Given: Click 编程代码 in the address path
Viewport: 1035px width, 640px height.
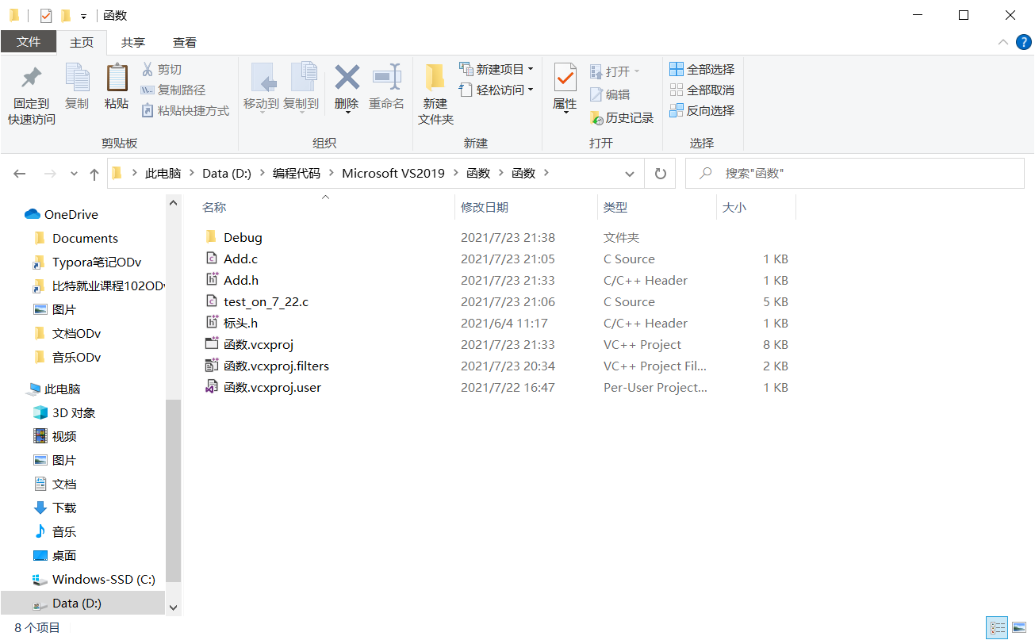Looking at the screenshot, I should (x=296, y=174).
